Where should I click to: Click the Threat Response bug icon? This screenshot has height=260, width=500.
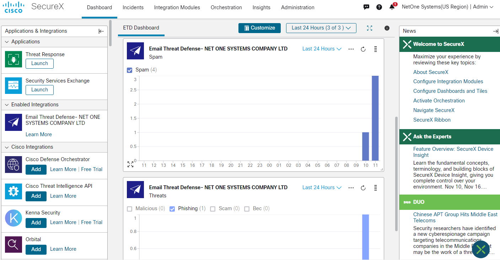pyautogui.click(x=14, y=59)
